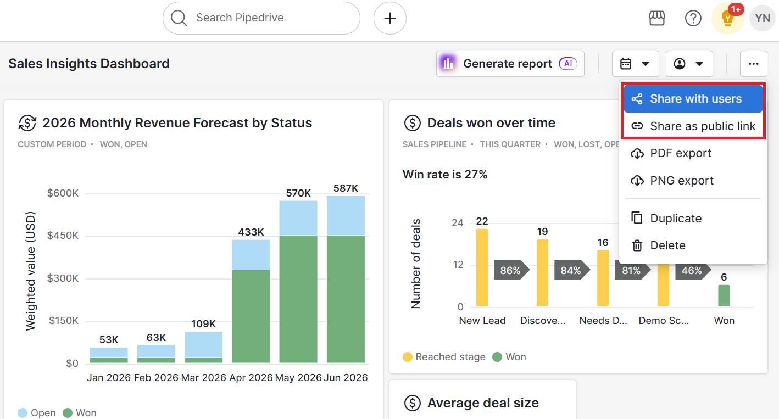779x419 pixels.
Task: Open the lightbulb tips notification icon
Action: [728, 18]
